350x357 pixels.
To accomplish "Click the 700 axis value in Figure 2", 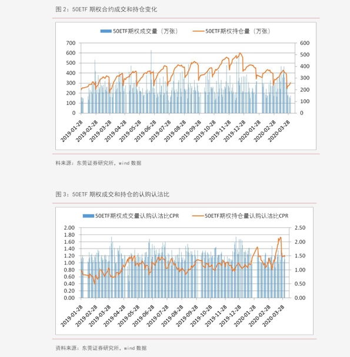I will pyautogui.click(x=71, y=43).
